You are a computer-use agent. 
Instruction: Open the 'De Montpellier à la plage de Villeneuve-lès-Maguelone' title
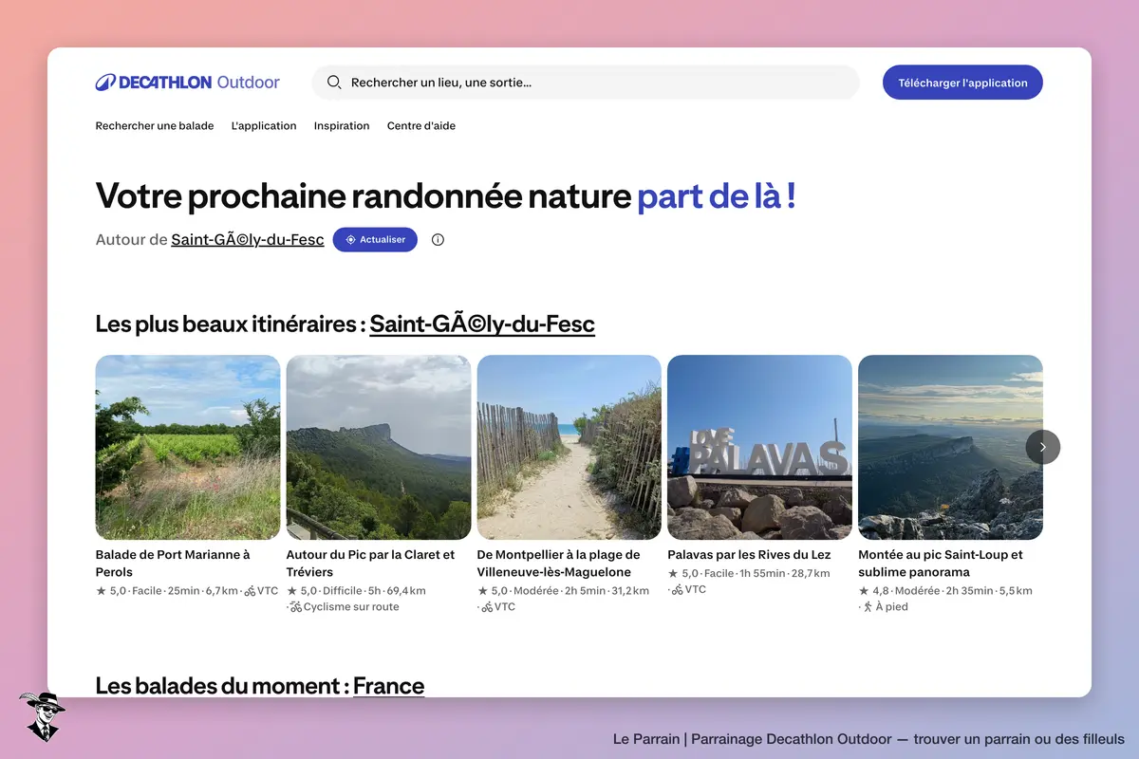(x=559, y=564)
